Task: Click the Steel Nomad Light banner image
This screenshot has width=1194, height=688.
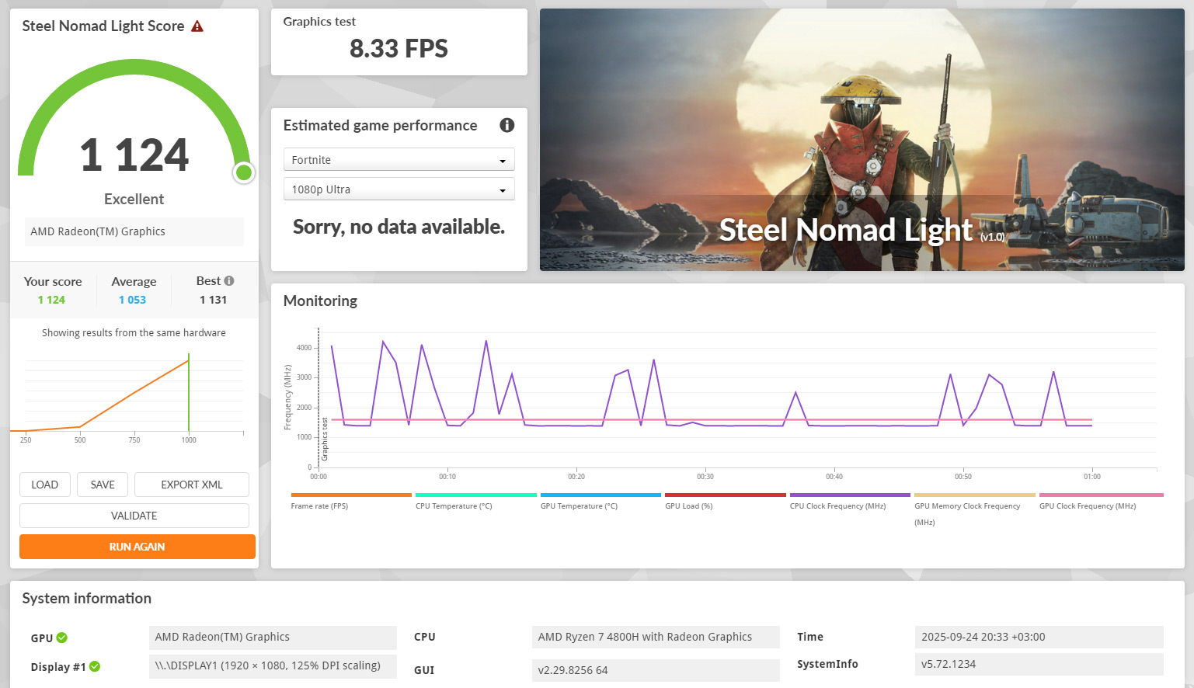Action: 862,140
